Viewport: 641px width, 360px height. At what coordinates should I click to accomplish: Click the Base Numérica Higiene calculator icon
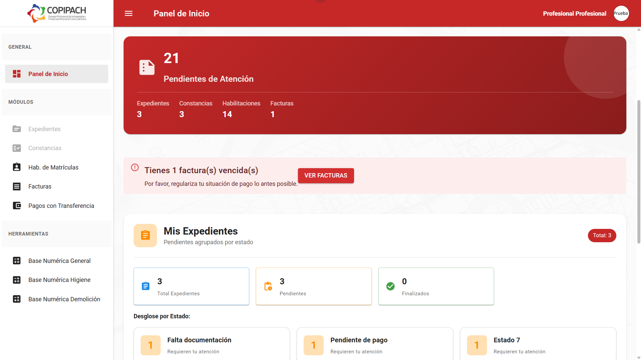point(17,280)
